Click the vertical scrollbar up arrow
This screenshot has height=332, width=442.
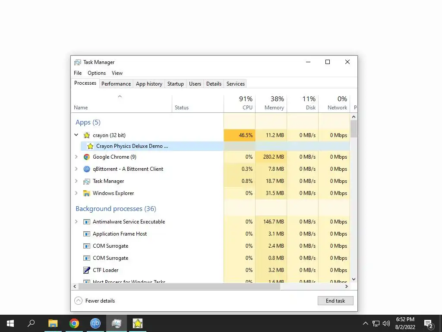[354, 117]
